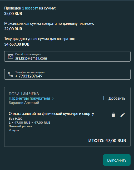Click the Добавить label
Viewport: 134px width, 170px height.
coord(117,98)
